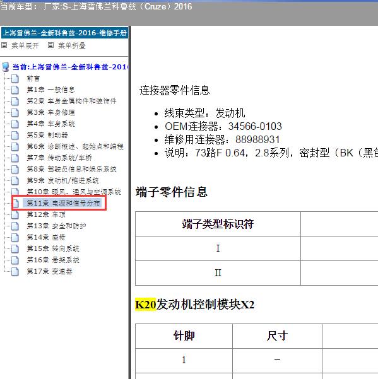The height and width of the screenshot is (379, 378).
Task: Expand all menus with 菜单展开
Action: 25,45
